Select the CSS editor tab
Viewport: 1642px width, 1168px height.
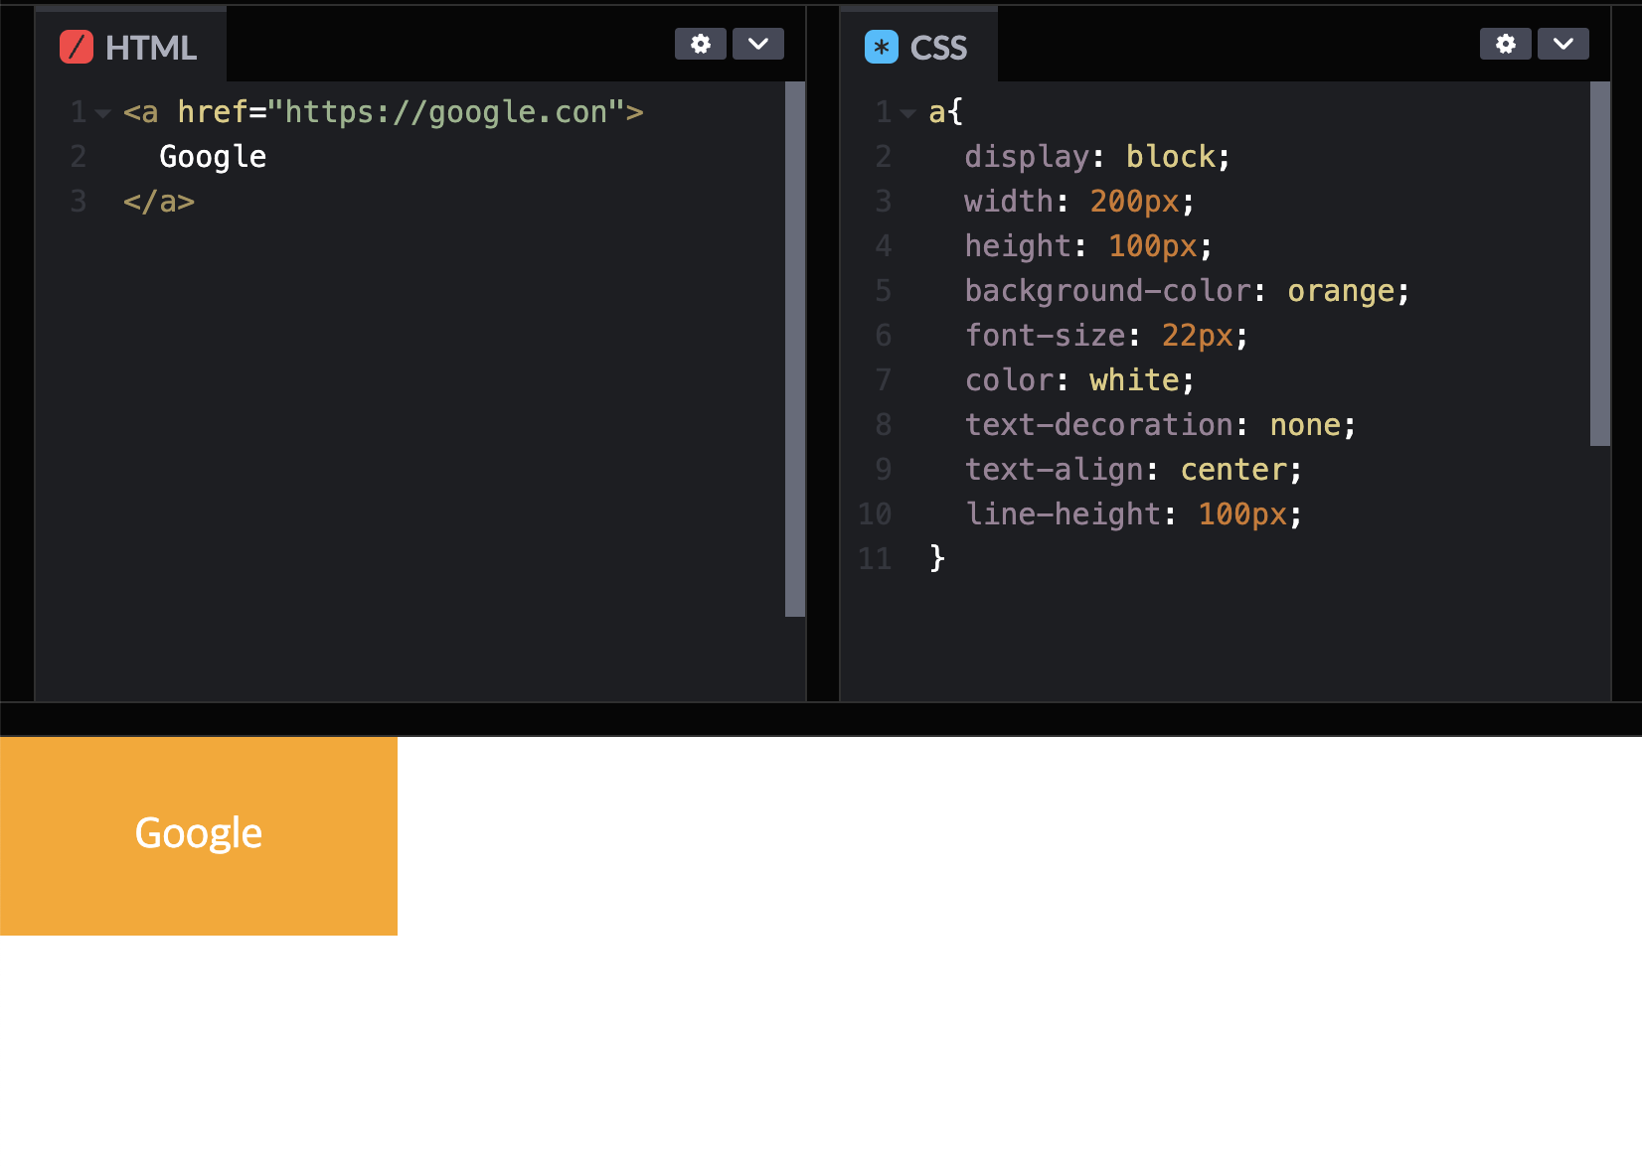pos(918,47)
